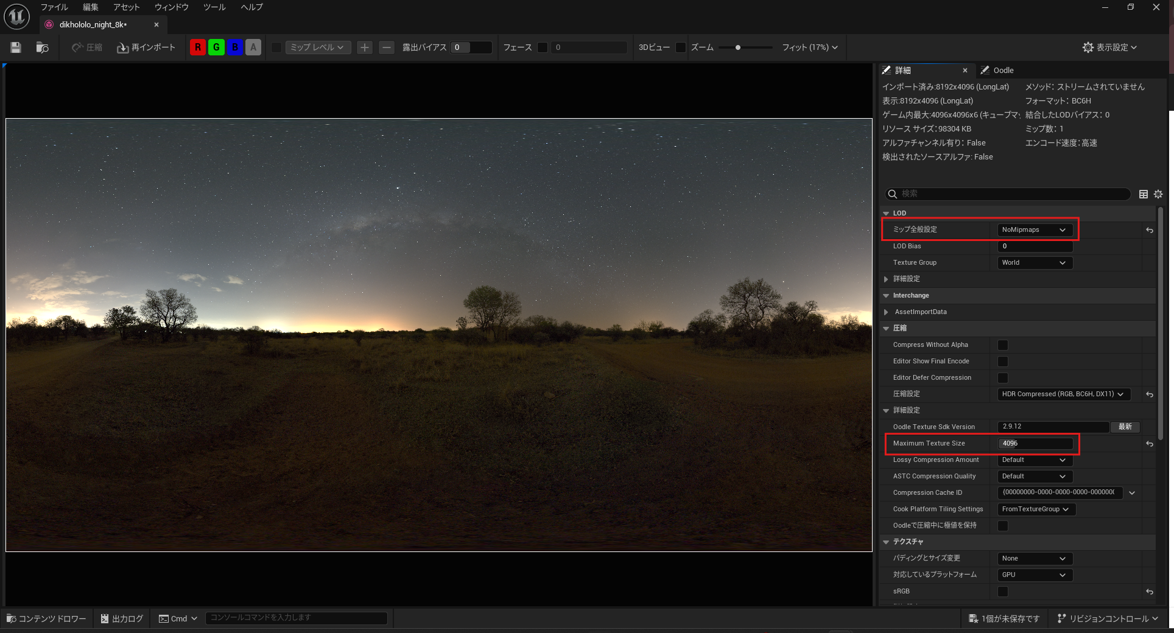Enable the 3Dビュー checkbox

pyautogui.click(x=681, y=47)
